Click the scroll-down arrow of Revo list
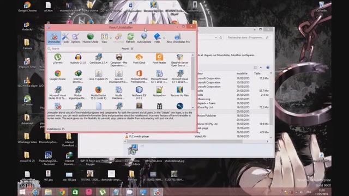The width and height of the screenshot is (349, 196). (x=192, y=107)
